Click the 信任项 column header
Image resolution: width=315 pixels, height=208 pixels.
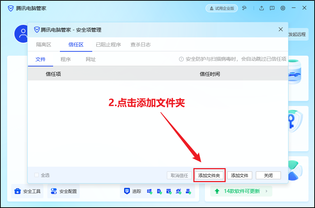53,74
